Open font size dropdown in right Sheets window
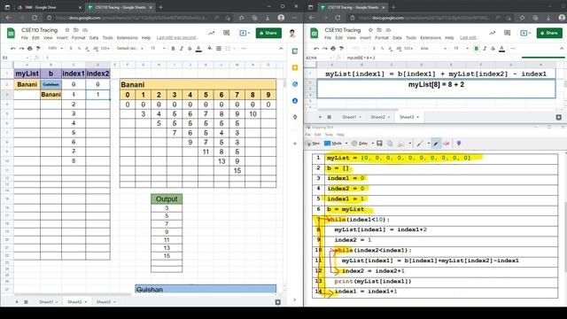Image resolution: width=567 pixels, height=319 pixels. 461,48
